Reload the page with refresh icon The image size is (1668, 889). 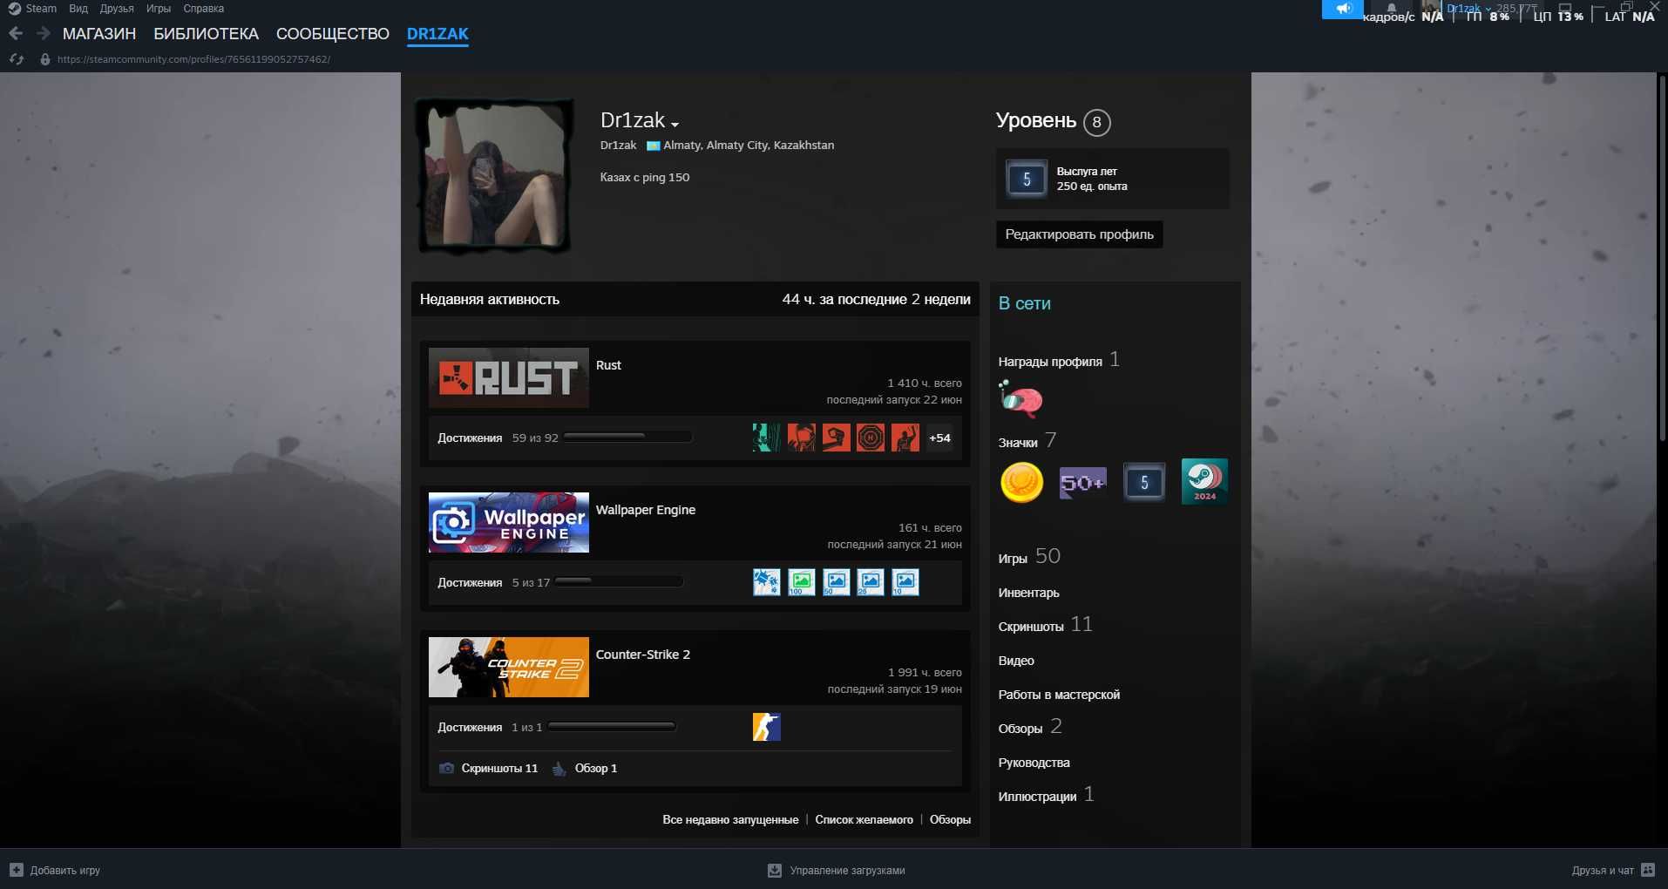(x=17, y=59)
